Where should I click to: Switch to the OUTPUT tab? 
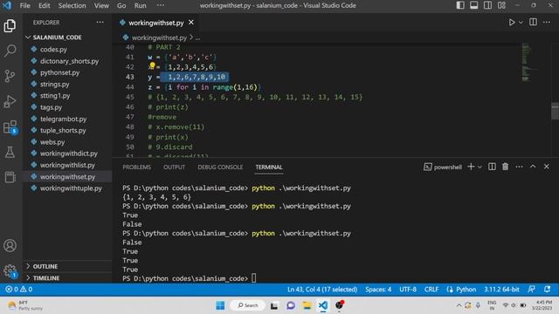click(174, 167)
